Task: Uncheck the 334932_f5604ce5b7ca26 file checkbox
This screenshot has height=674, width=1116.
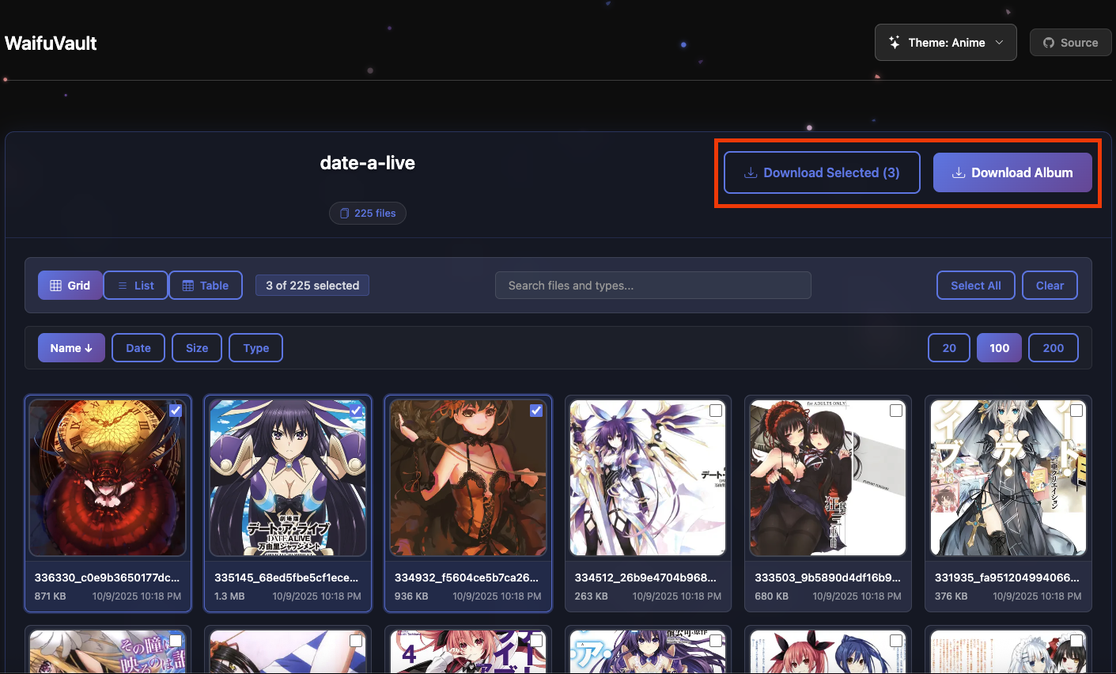Action: (536, 411)
